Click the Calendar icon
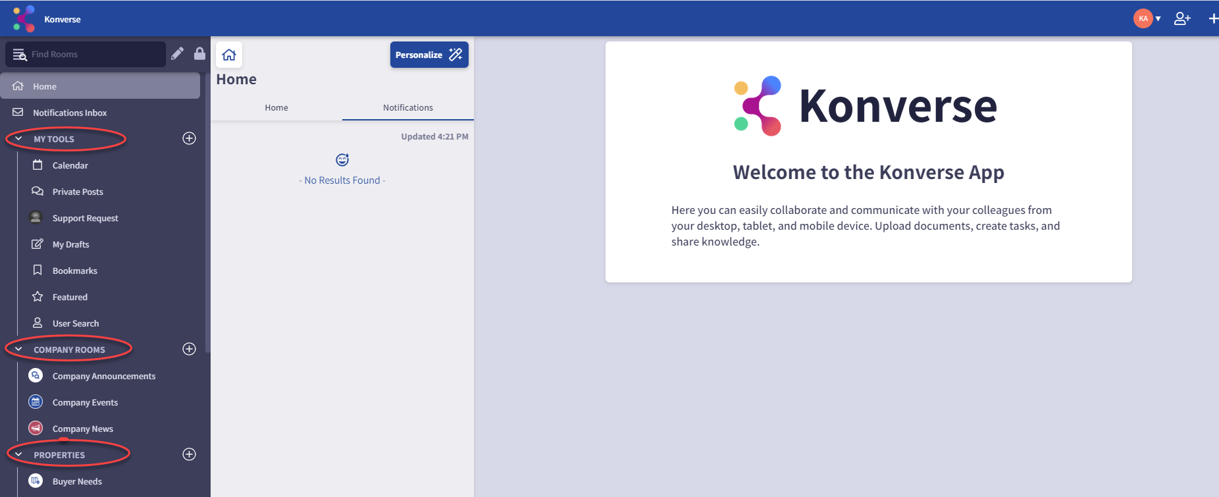 coord(38,165)
